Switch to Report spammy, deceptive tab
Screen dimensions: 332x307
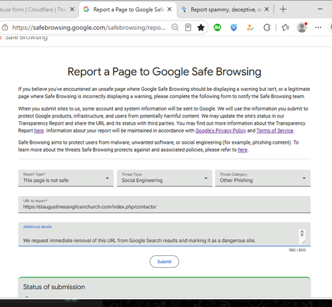click(x=224, y=9)
